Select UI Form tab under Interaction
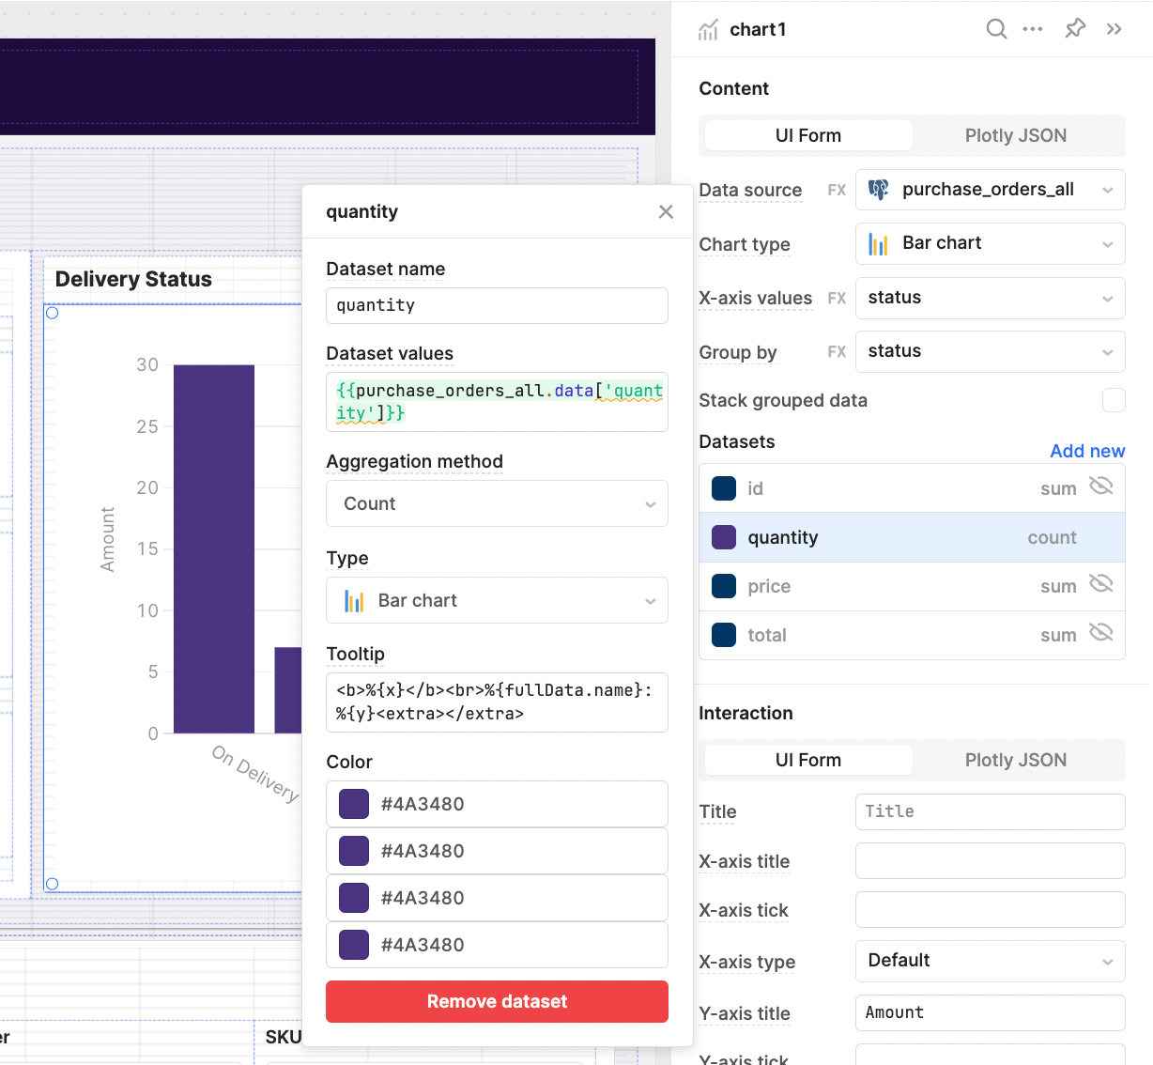This screenshot has width=1153, height=1065. point(807,760)
